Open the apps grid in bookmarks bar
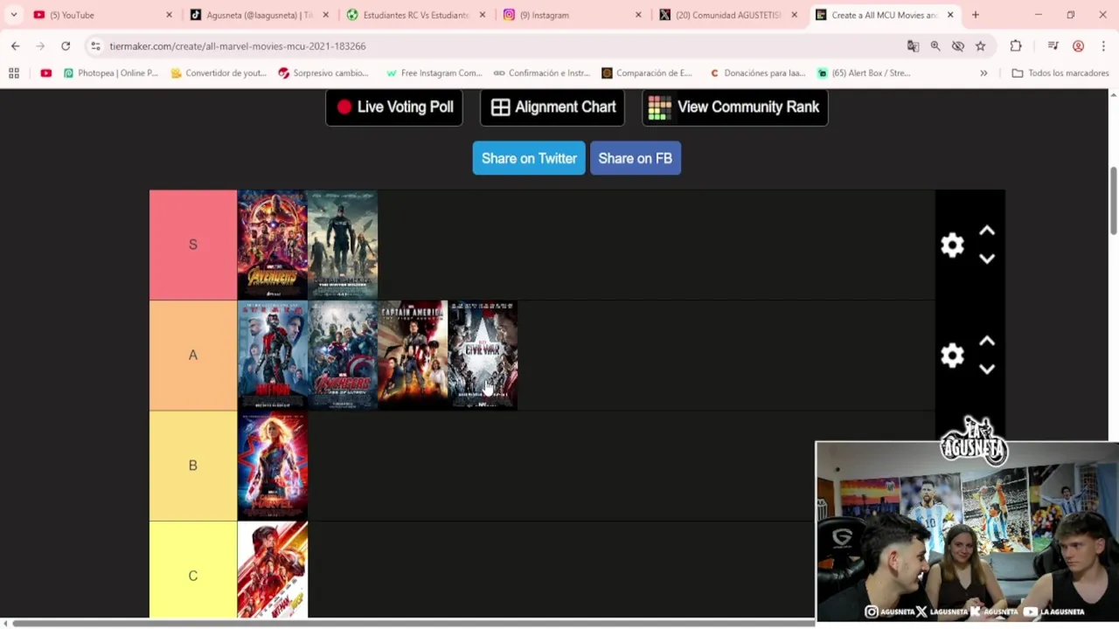Image resolution: width=1119 pixels, height=629 pixels. tap(14, 73)
